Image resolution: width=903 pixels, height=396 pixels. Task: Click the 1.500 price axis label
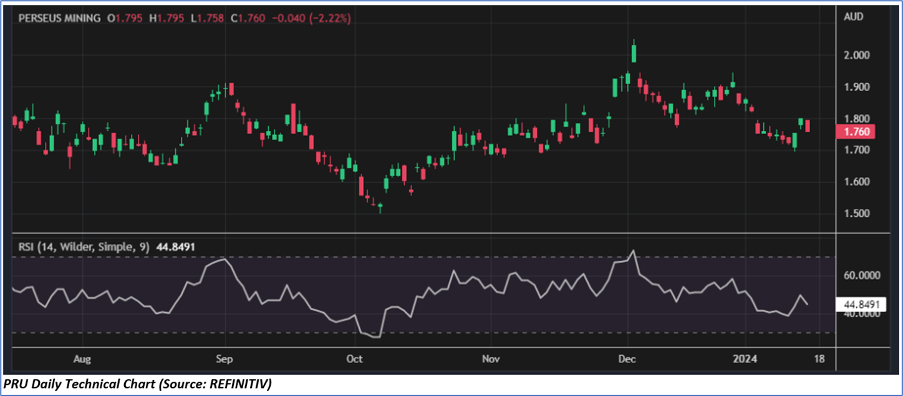coord(856,214)
